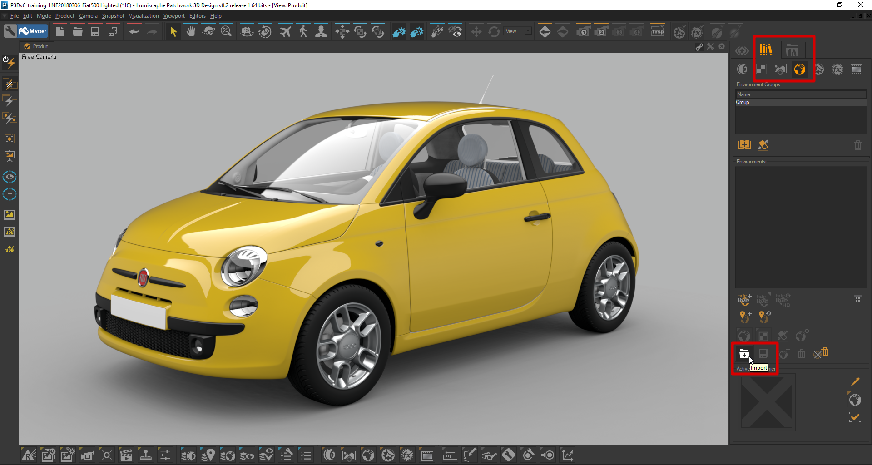The width and height of the screenshot is (872, 465).
Task: Open the Visualization menu
Action: tap(144, 16)
